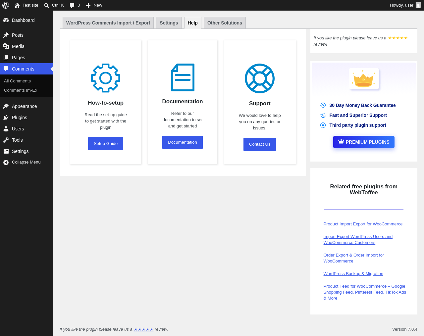Click the Support lifebuoy icon
The width and height of the screenshot is (424, 336).
click(260, 78)
